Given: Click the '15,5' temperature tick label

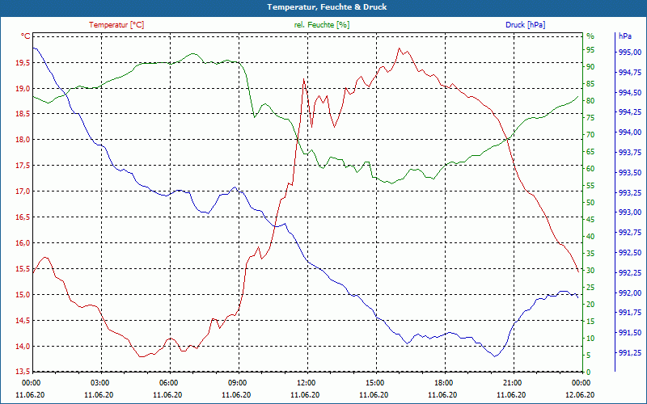Looking at the screenshot, I should [x=23, y=269].
